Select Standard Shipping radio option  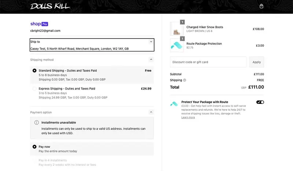pyautogui.click(x=34, y=70)
